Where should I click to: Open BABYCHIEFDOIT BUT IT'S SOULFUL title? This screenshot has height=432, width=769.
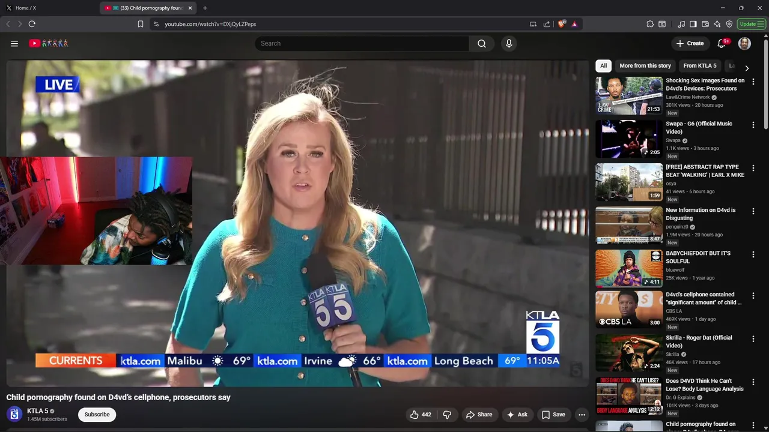698,257
